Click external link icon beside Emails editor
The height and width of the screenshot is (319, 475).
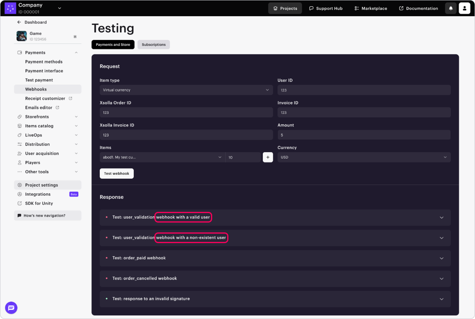click(57, 108)
